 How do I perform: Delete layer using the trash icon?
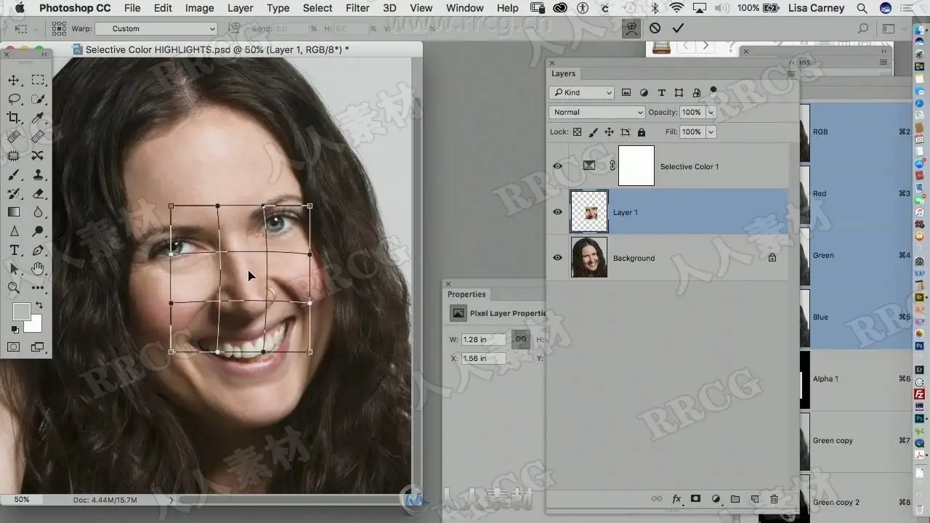click(x=774, y=499)
